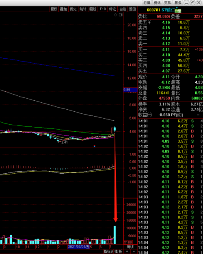Click the 换手 3.11% value
Viewport: 203px width, 254px height.
pyautogui.click(x=164, y=104)
